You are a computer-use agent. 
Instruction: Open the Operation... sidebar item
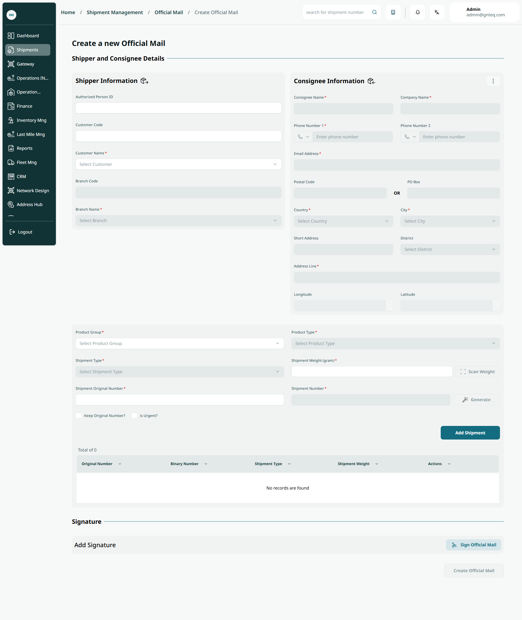point(28,92)
